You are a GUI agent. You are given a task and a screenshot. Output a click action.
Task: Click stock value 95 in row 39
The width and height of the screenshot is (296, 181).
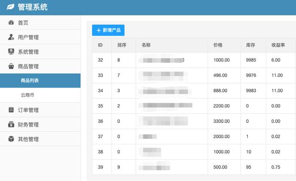pos(248,167)
